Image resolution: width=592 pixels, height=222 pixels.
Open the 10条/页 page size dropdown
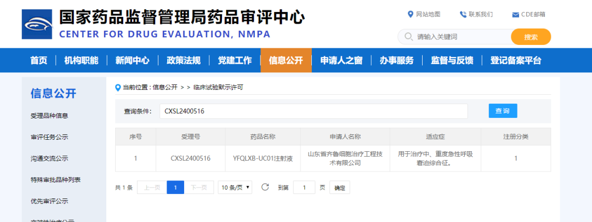coord(235,187)
